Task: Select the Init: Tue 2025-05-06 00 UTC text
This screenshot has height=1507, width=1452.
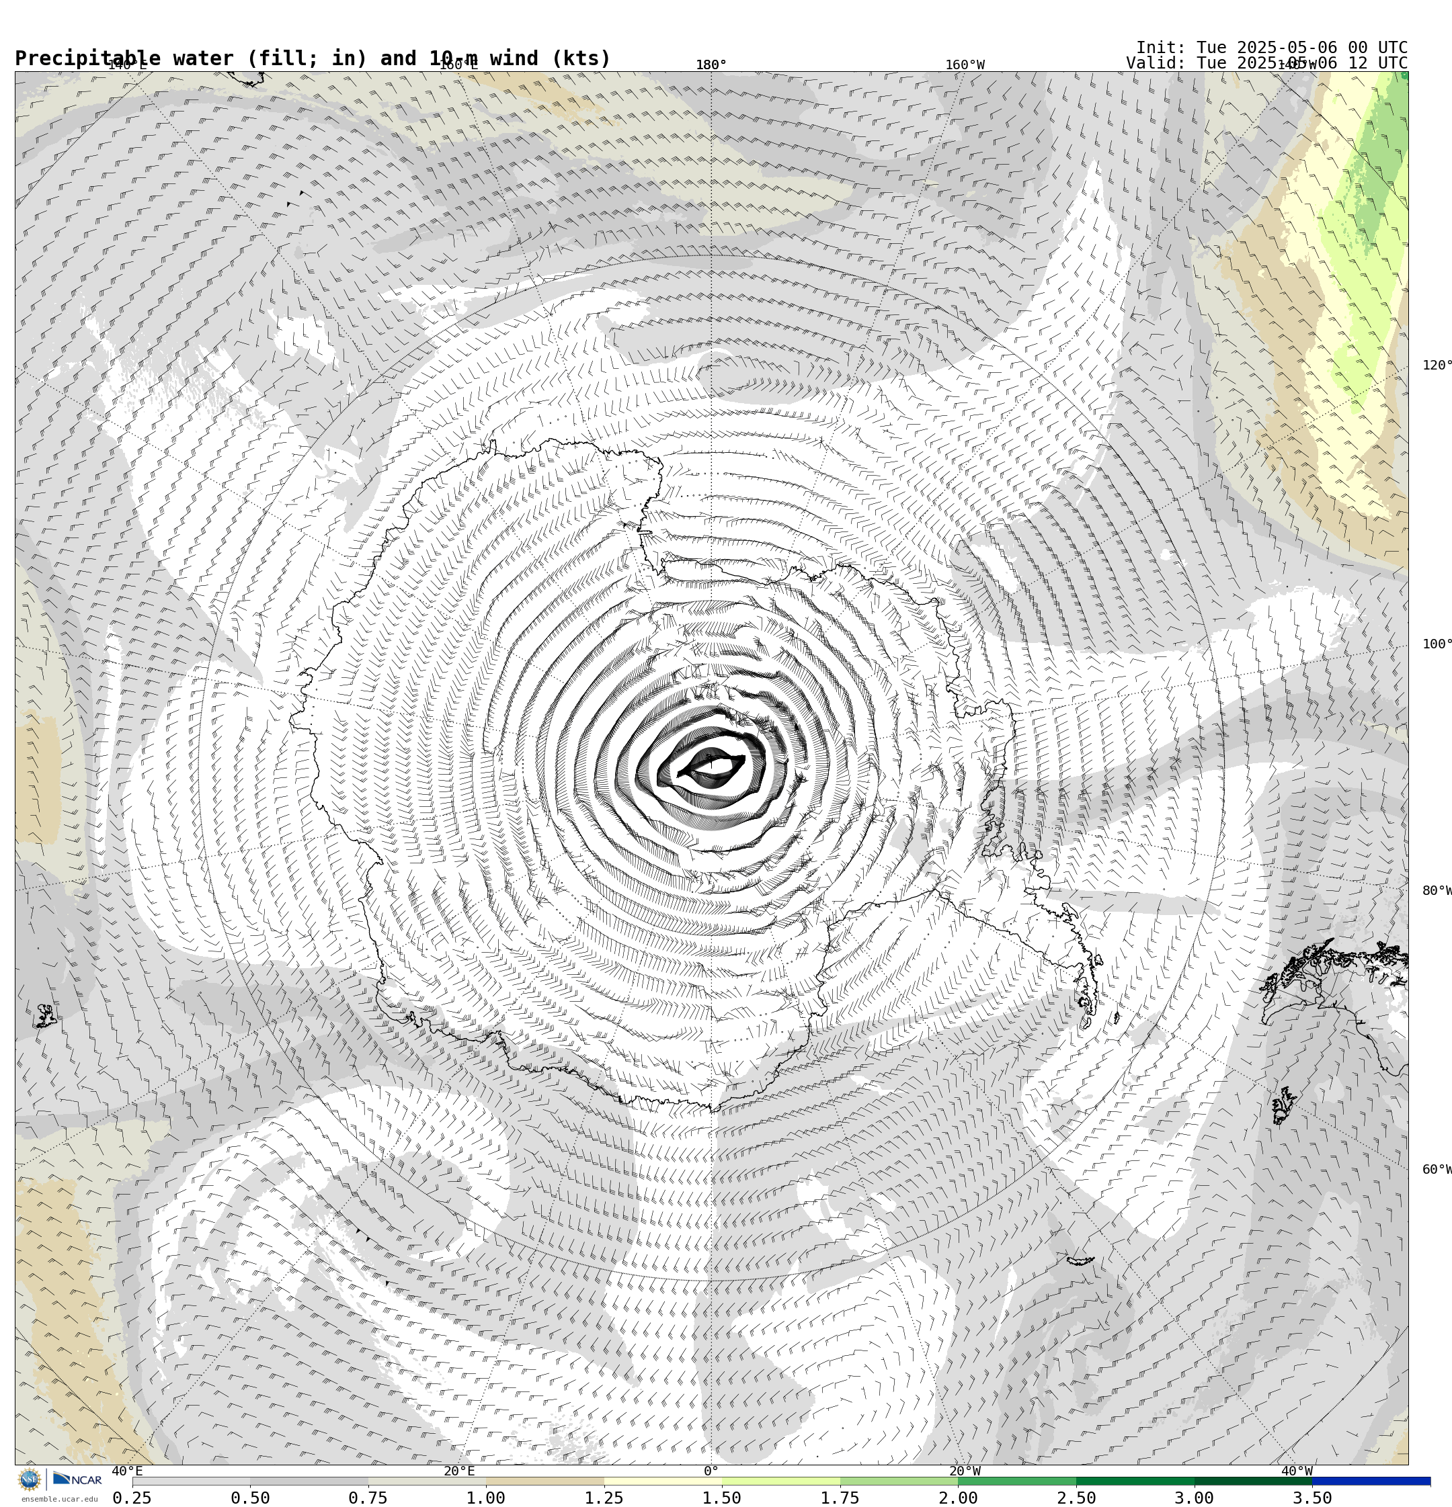Action: click(1272, 48)
